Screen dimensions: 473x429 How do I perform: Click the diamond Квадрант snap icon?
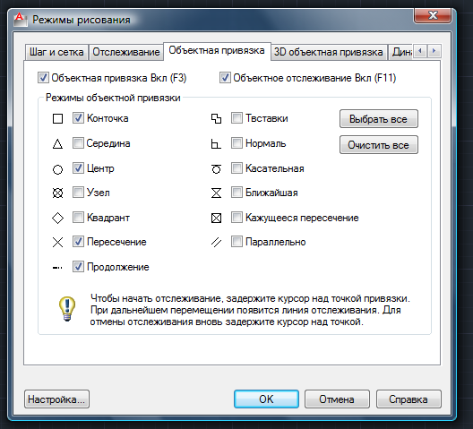[x=57, y=218]
